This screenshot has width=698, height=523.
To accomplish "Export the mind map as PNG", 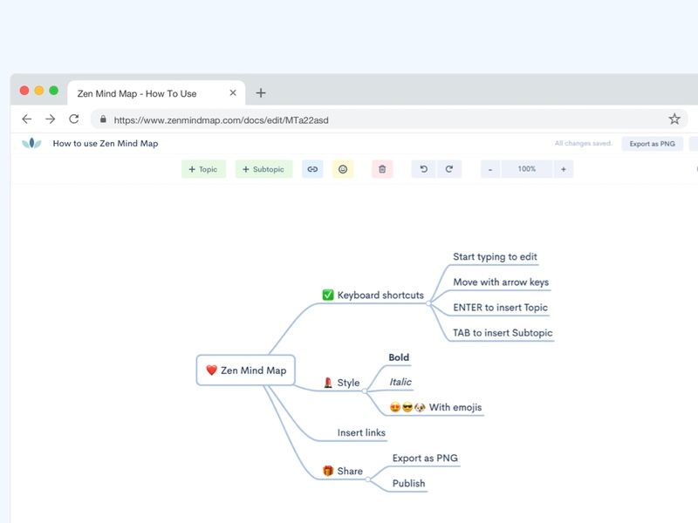I will 652,143.
